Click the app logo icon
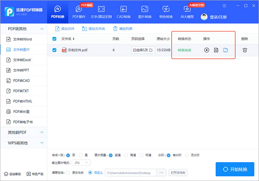The height and width of the screenshot is (181, 259). point(9,12)
